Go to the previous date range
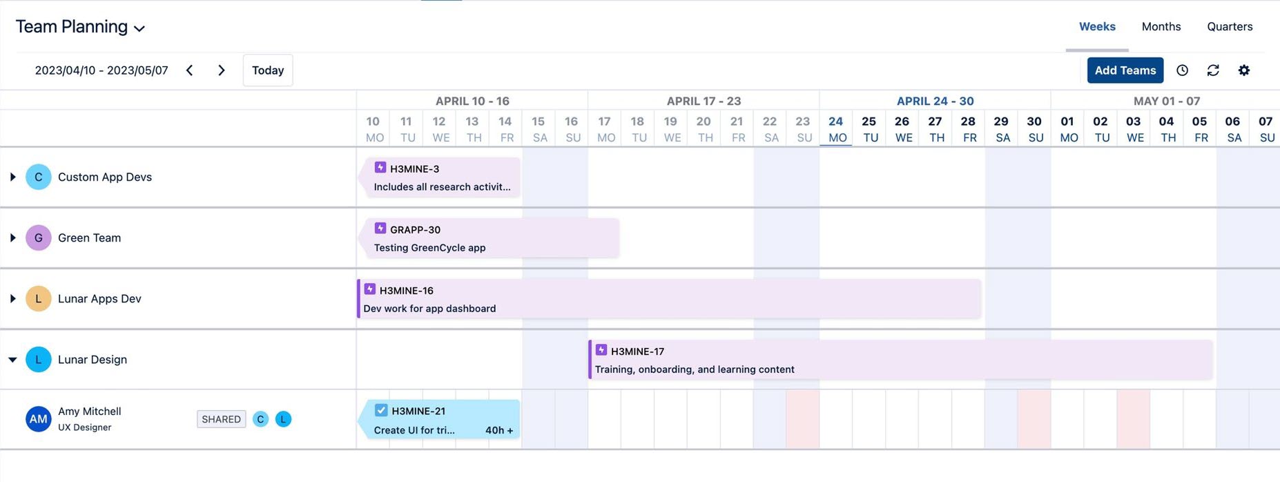1280x482 pixels. coord(190,70)
